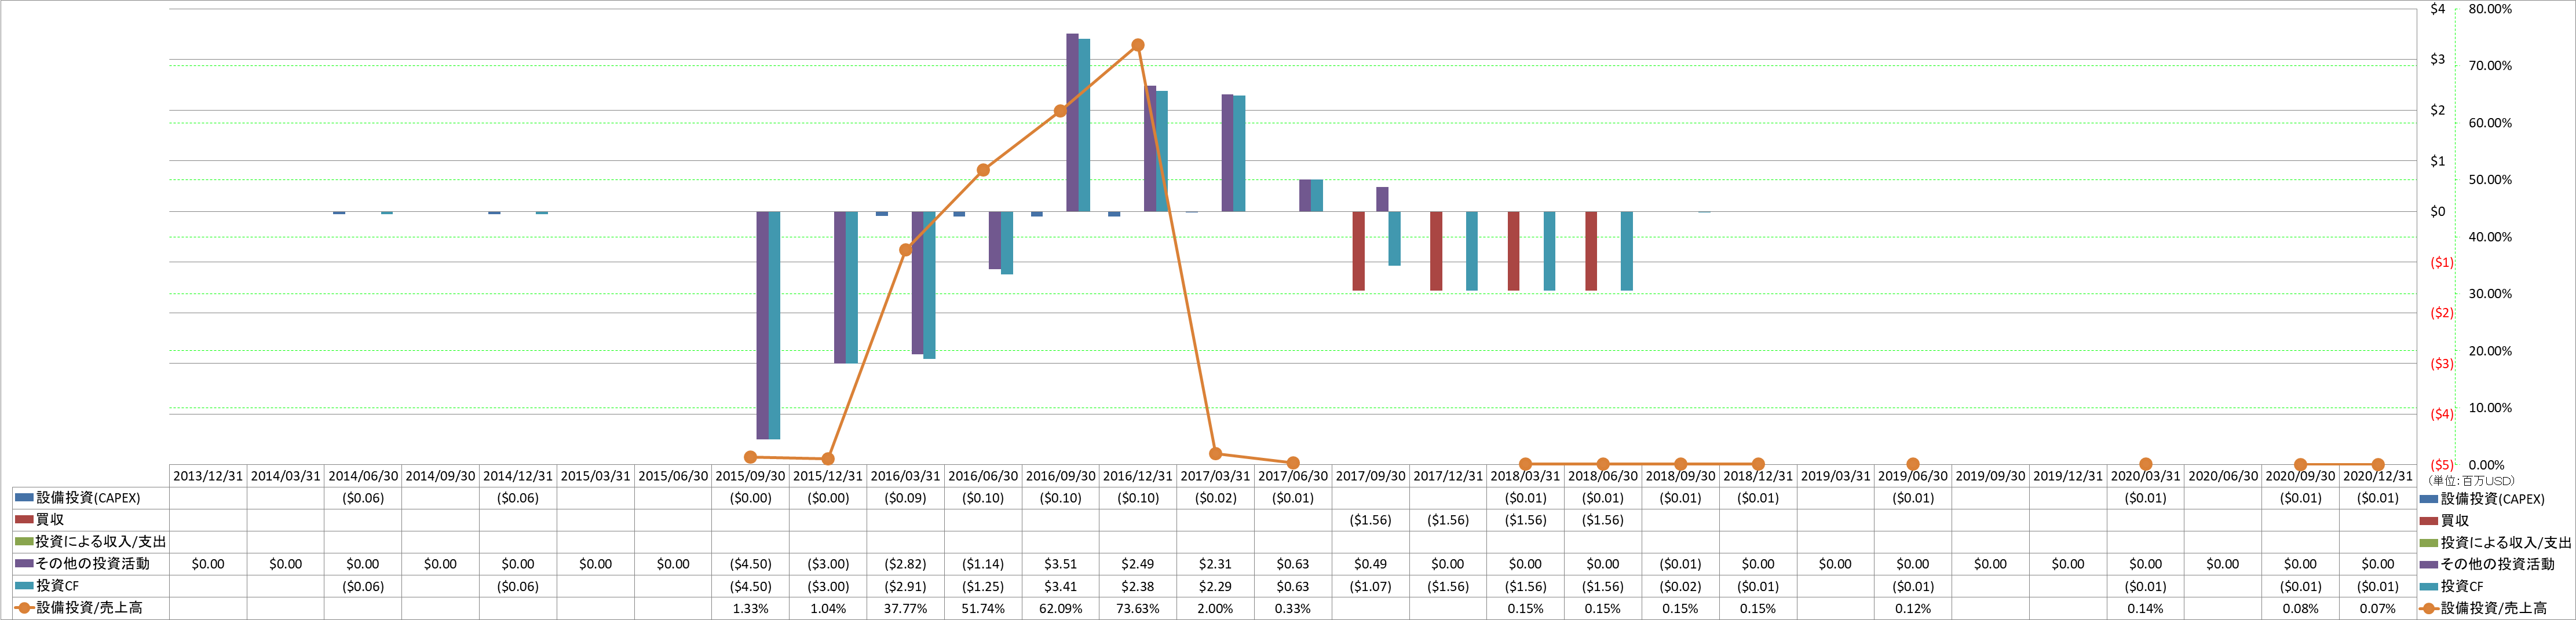Select the red ($3) dollar axis label
This screenshot has height=620, width=2576.
tap(2442, 364)
